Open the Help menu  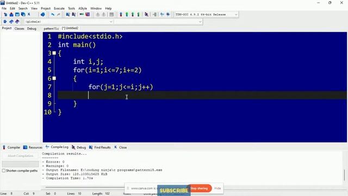coord(108,9)
